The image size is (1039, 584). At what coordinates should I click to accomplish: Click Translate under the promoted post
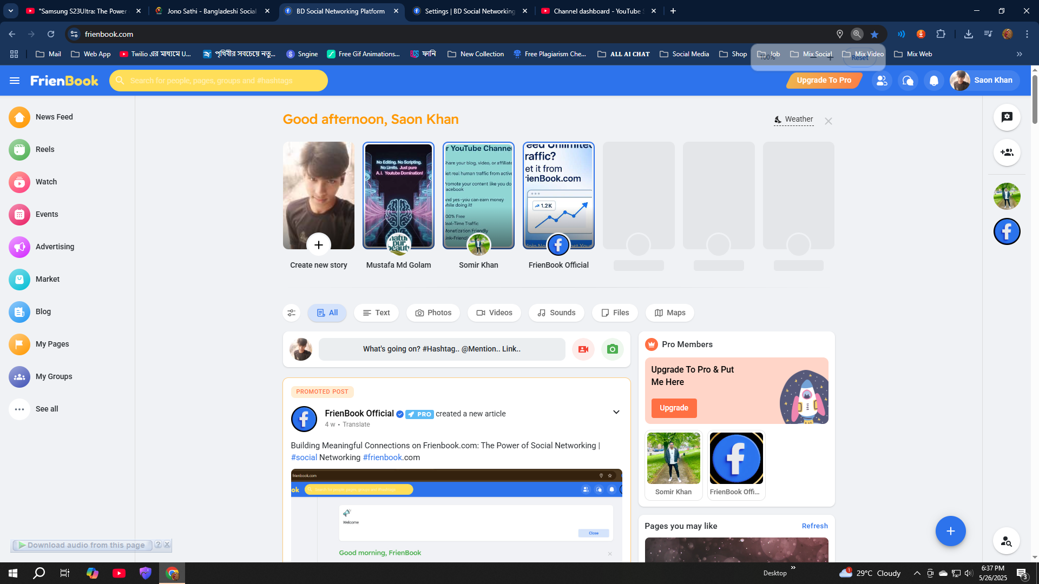(x=356, y=424)
